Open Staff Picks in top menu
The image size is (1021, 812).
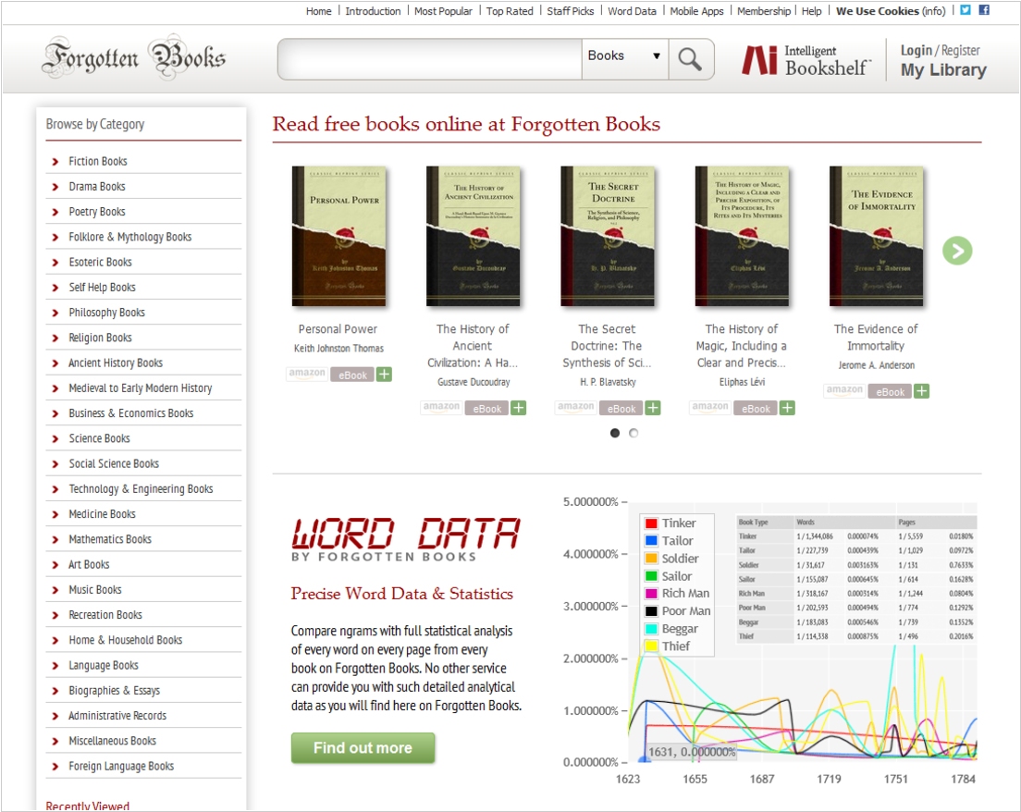[571, 11]
